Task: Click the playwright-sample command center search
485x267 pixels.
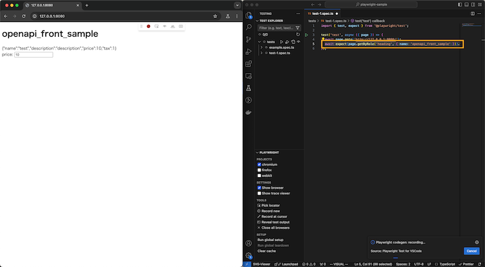Action: (371, 5)
